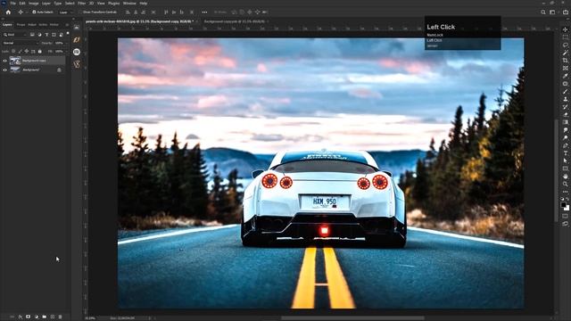Toggle lock all on the layer

(x=39, y=52)
